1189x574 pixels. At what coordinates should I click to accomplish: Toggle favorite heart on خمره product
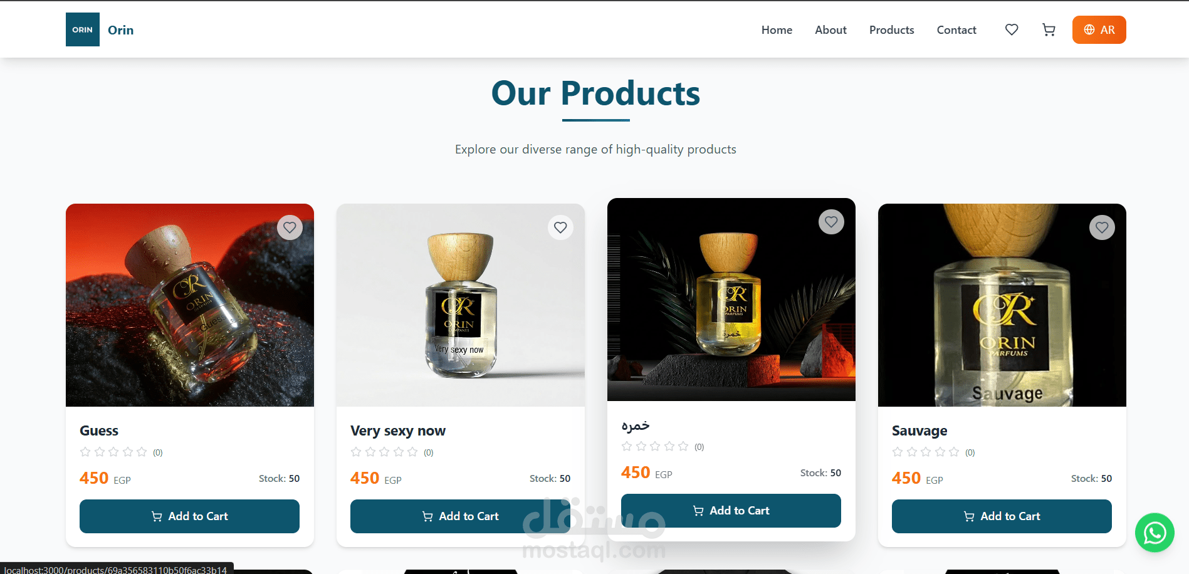831,222
